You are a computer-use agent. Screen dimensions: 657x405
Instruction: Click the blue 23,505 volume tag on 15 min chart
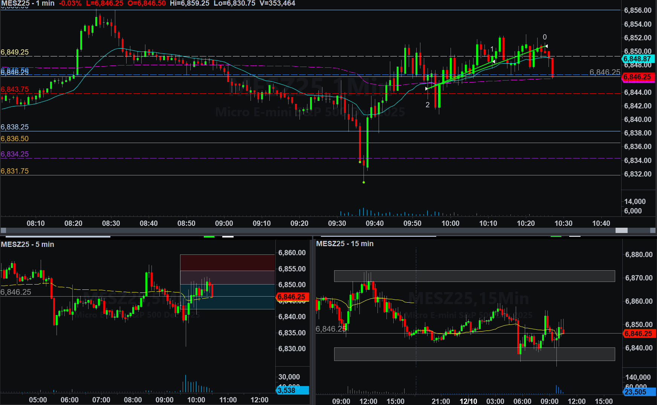pyautogui.click(x=639, y=392)
